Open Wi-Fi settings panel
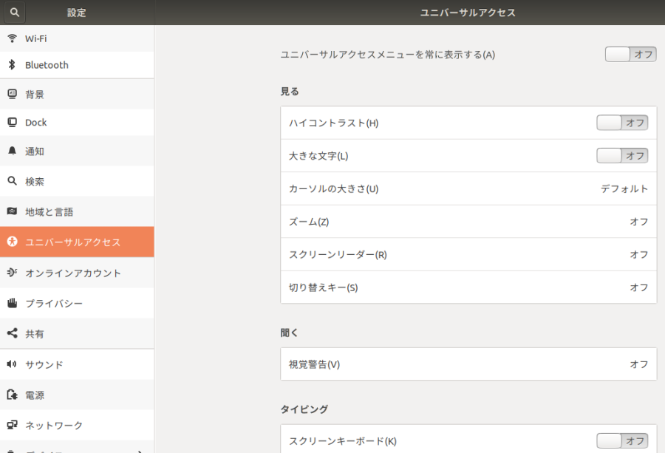This screenshot has width=665, height=453. [x=77, y=38]
